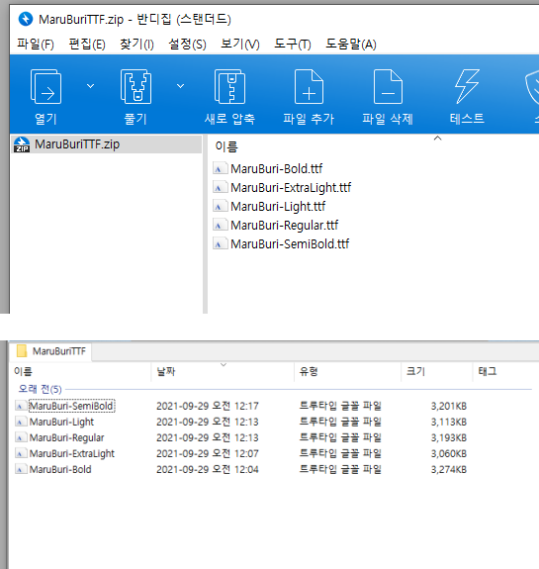Open the 도움말(A) menu

coord(351,45)
